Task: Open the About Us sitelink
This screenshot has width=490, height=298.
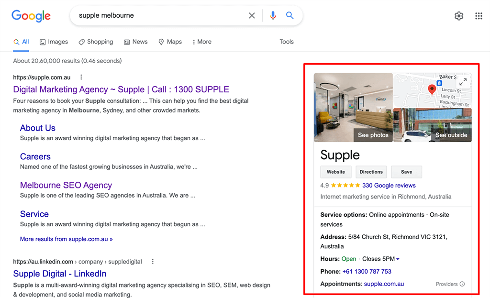Action: point(38,128)
